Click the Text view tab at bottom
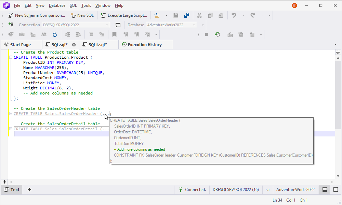342x205 pixels. [x=12, y=190]
